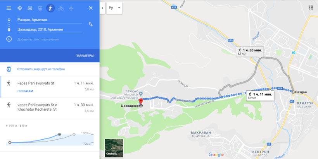Click the Раздан, Армения starting point field
Image resolution: width=318 pixels, height=159 pixels.
pyautogui.click(x=50, y=20)
